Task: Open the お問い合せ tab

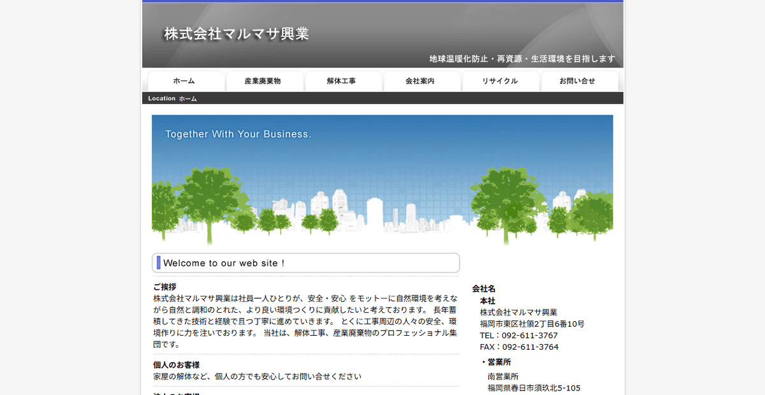Action: point(579,80)
